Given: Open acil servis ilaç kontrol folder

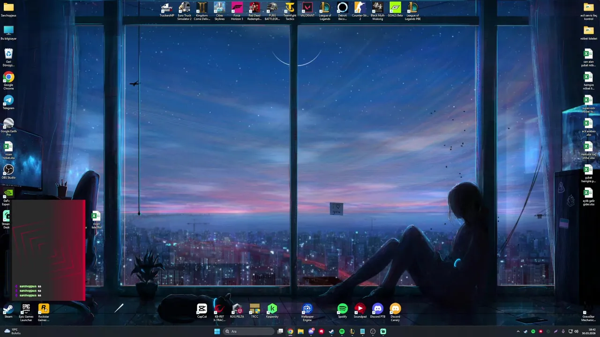Looking at the screenshot, I should pyautogui.click(x=589, y=12).
